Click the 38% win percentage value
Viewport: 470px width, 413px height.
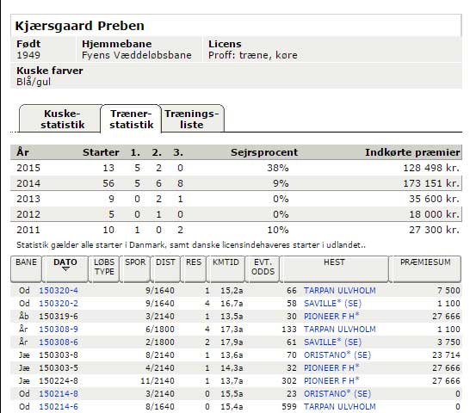point(278,168)
